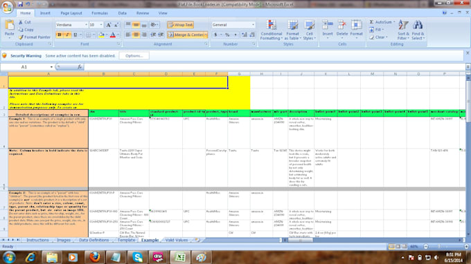
Task: Toggle Italic formatting
Action: pos(67,35)
